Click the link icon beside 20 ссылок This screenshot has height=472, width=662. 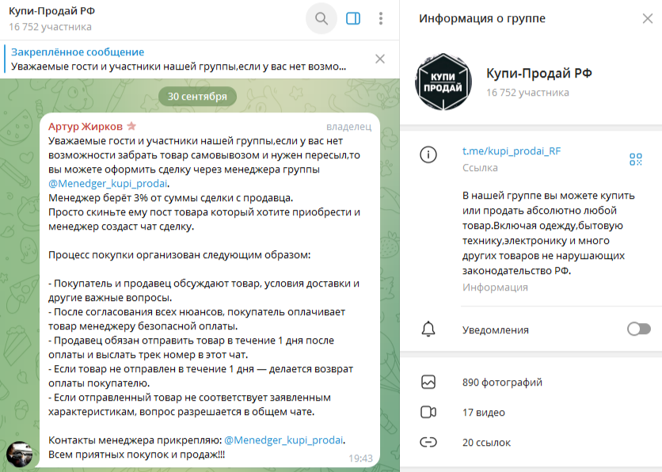[x=428, y=442]
